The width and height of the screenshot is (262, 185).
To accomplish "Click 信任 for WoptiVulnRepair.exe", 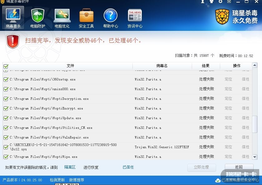I will pyautogui.click(x=245, y=137).
